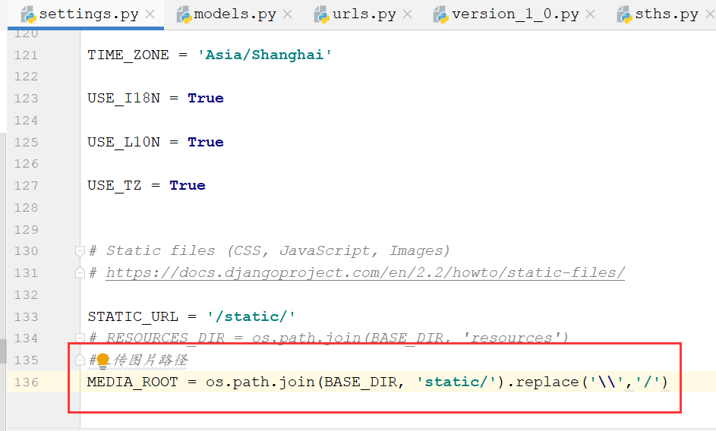Click line number 136 in the gutter
716x431 pixels.
[26, 382]
